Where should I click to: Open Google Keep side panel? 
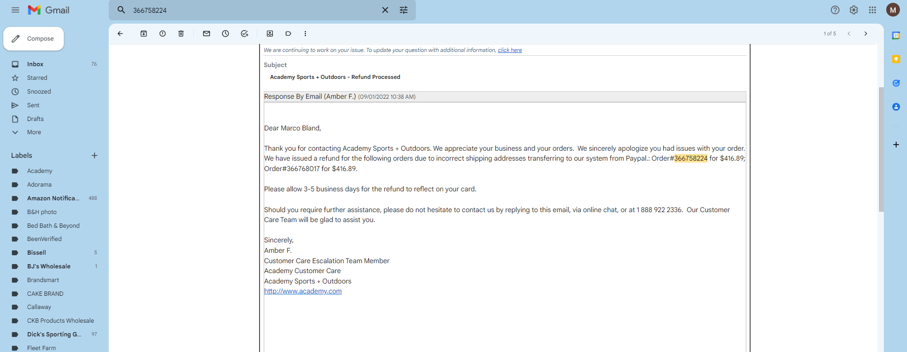pyautogui.click(x=896, y=59)
